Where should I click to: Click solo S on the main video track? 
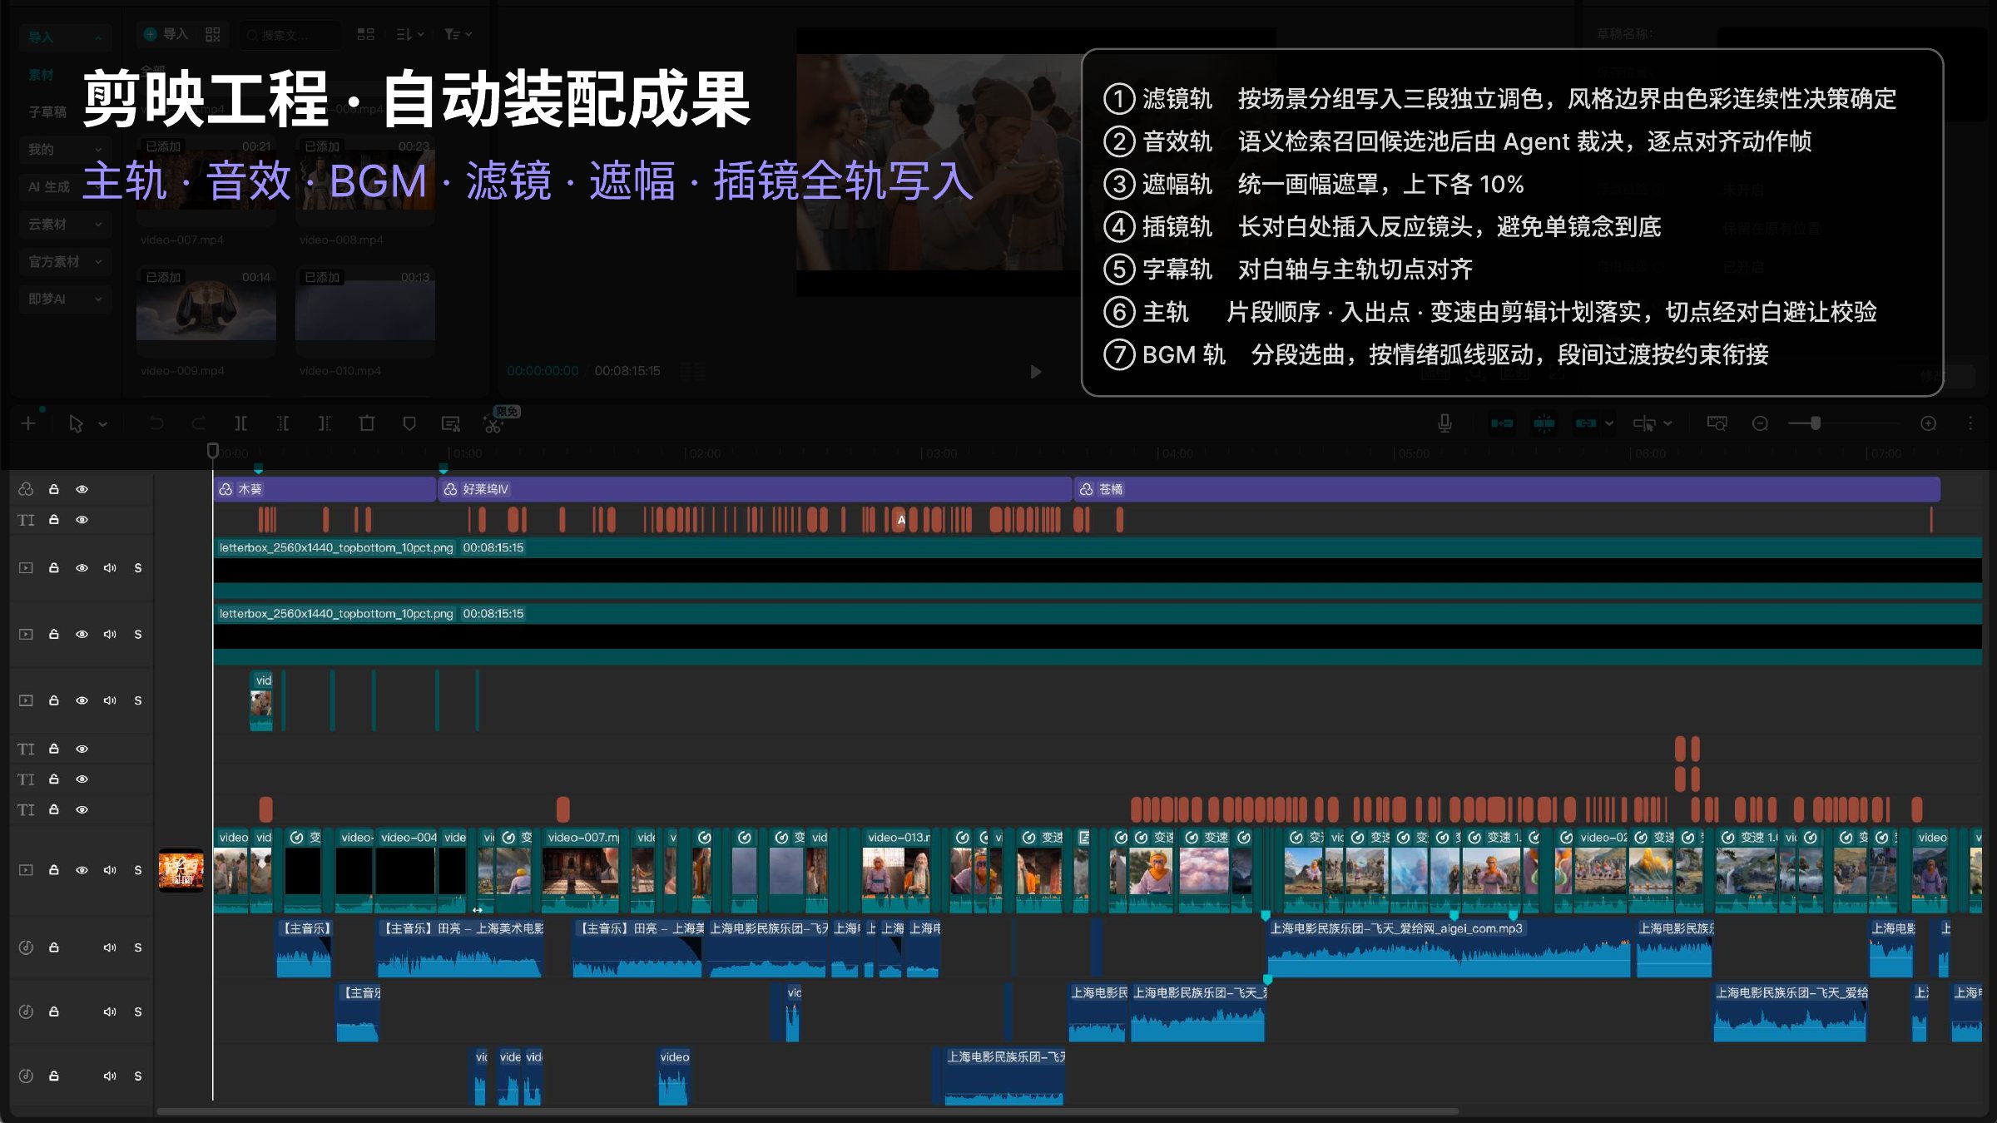pyautogui.click(x=138, y=870)
